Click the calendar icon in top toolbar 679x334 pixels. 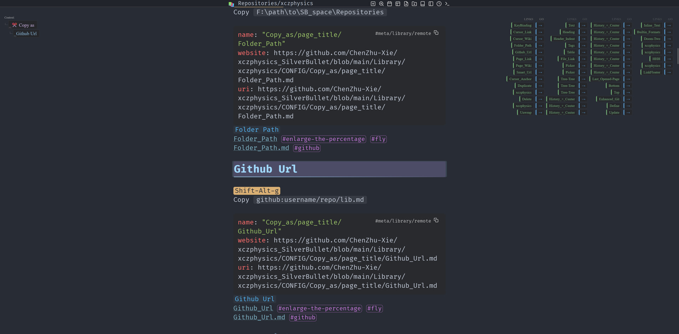(389, 4)
